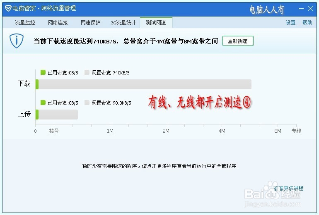Open 设置 link at top right
This screenshot has width=319, height=215.
pyautogui.click(x=290, y=23)
